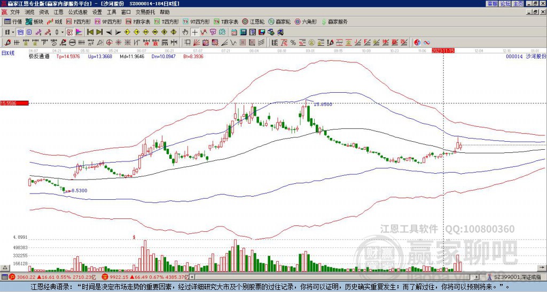Click the truck icon in toolbar
547x292 pixels.
point(280,33)
